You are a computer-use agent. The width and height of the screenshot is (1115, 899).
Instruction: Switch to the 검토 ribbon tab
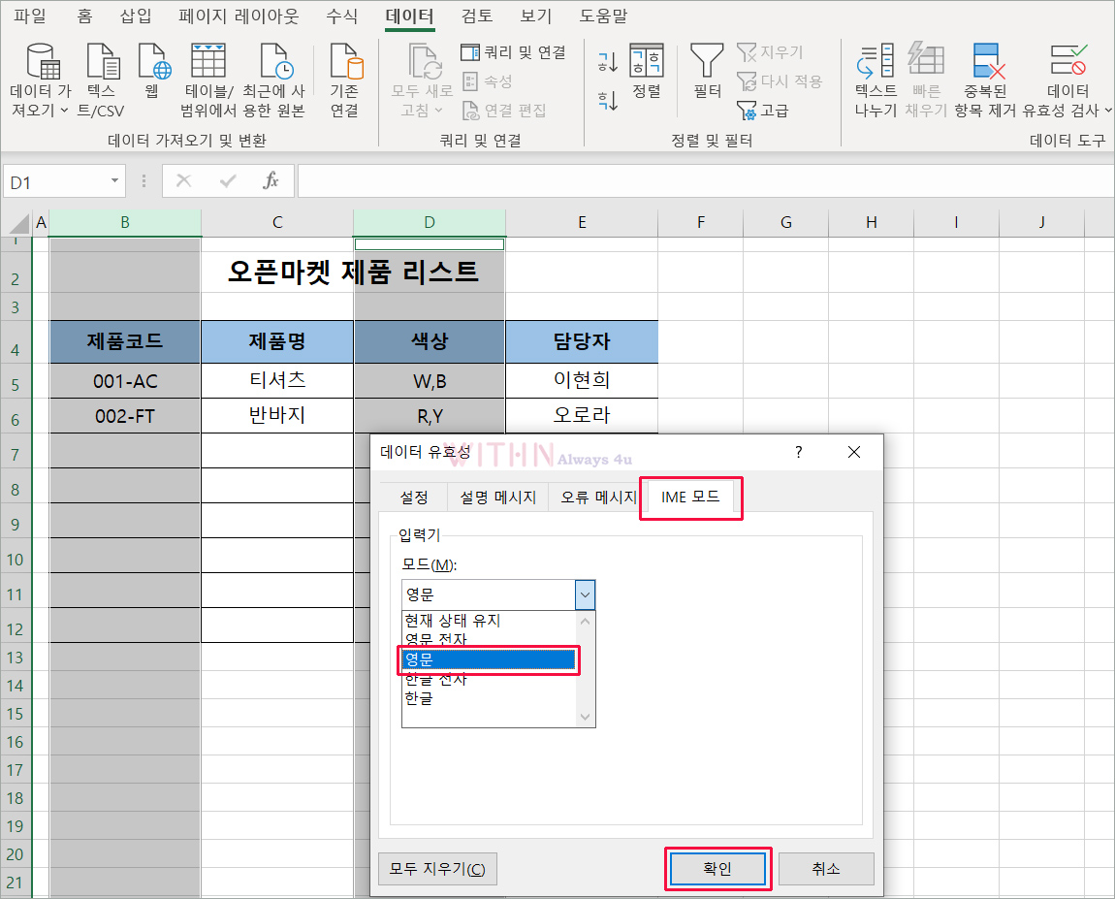coord(476,16)
